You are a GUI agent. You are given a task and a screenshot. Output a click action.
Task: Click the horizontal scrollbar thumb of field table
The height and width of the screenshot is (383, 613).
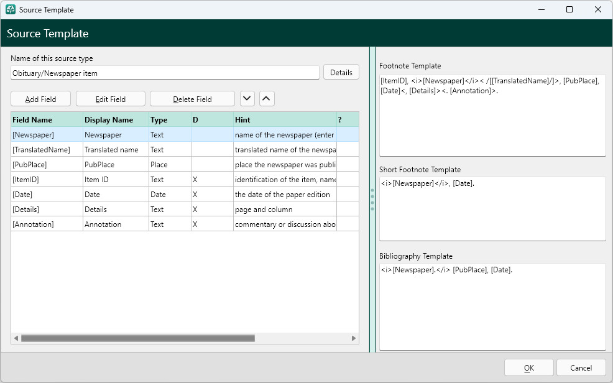click(x=138, y=338)
